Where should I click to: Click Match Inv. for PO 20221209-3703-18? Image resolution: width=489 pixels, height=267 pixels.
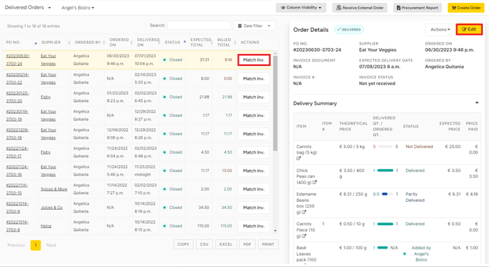pos(254,134)
